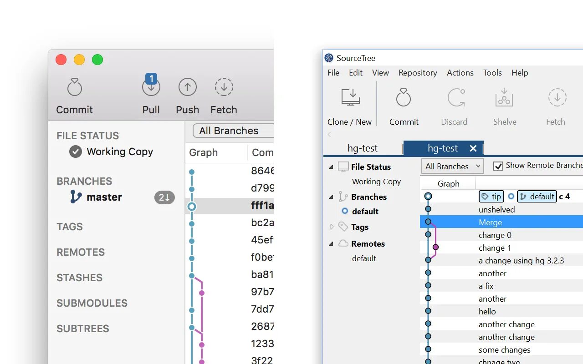Image resolution: width=583 pixels, height=364 pixels.
Task: Select the 'a fix' commit
Action: [501, 286]
